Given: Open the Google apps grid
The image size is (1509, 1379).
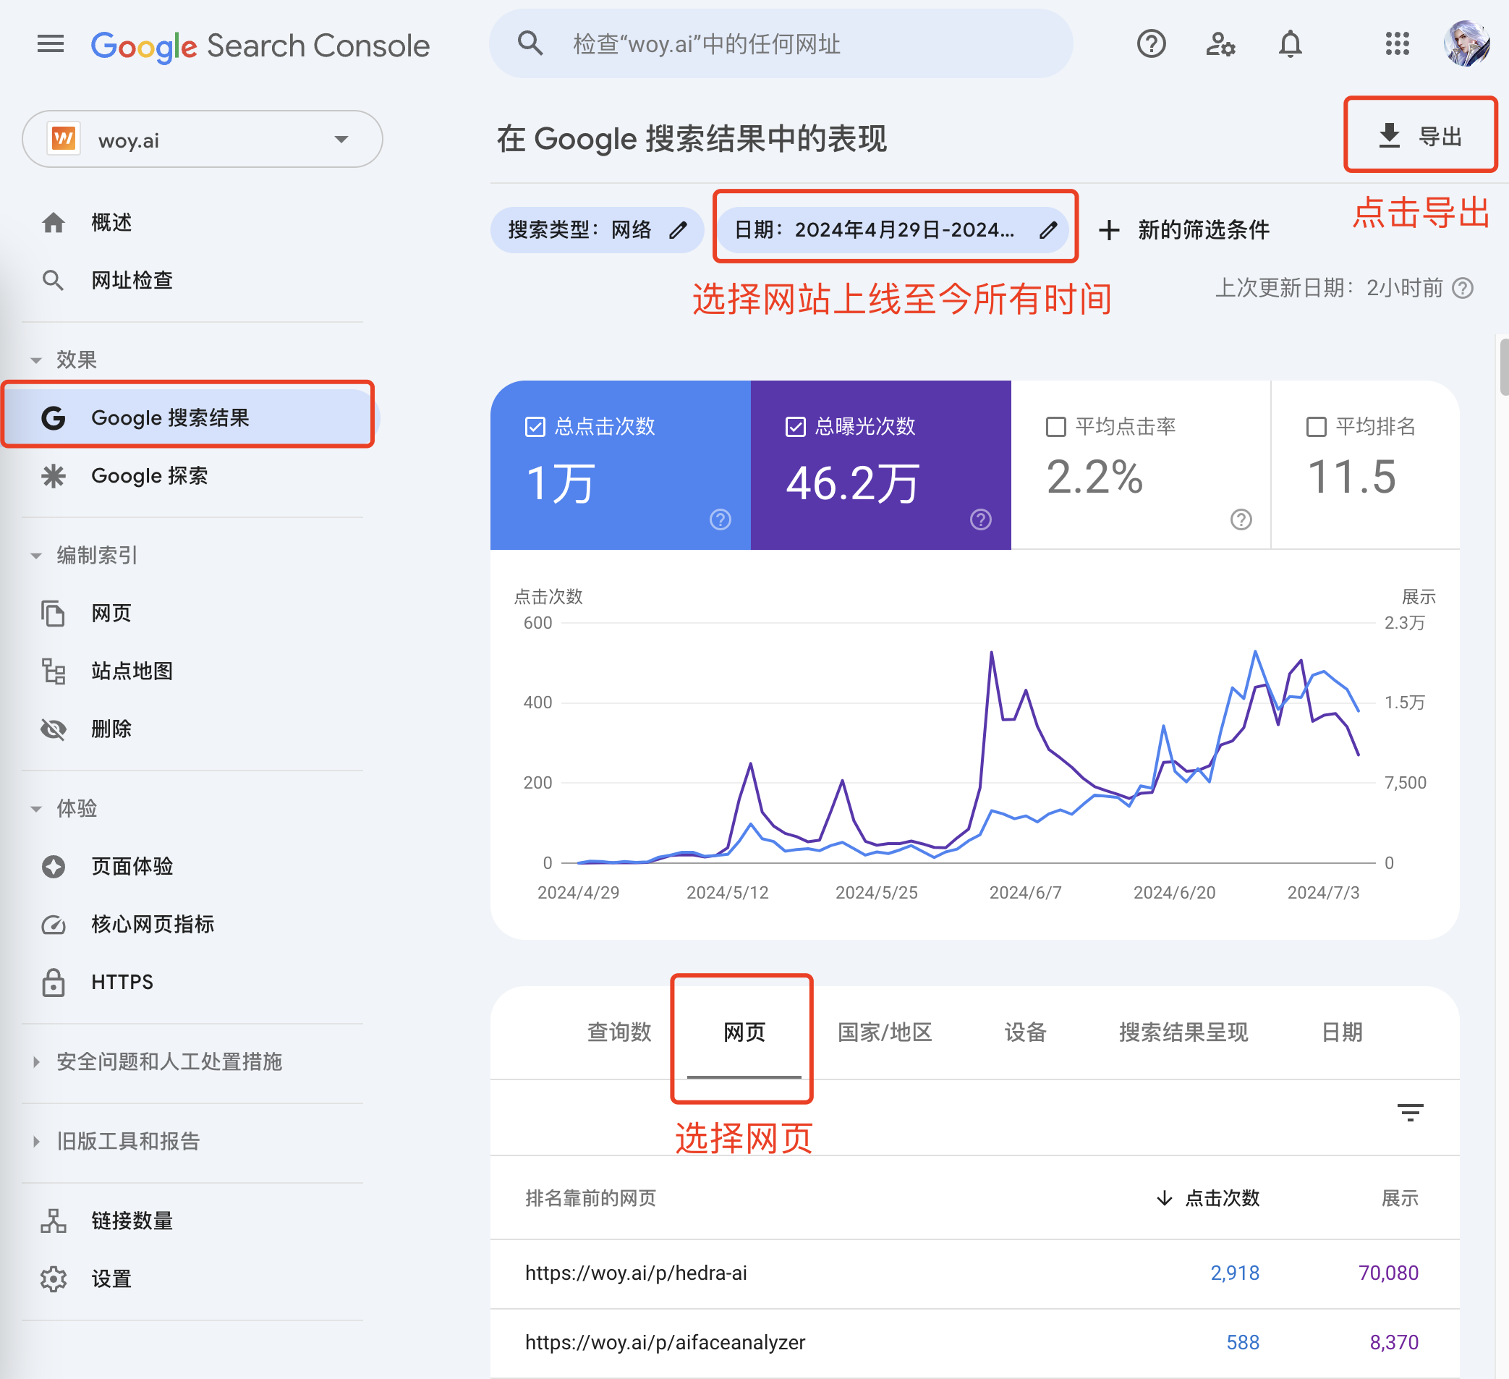Looking at the screenshot, I should pyautogui.click(x=1397, y=44).
